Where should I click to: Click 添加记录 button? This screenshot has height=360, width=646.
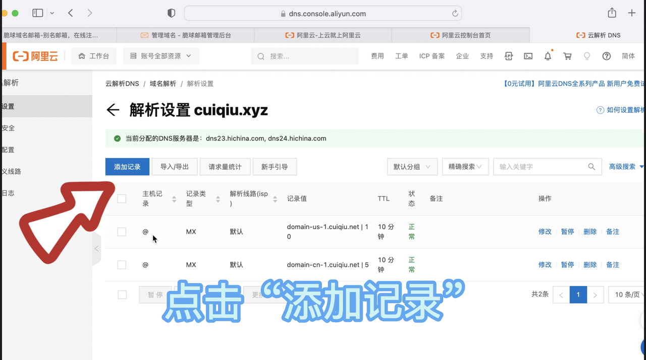[127, 167]
